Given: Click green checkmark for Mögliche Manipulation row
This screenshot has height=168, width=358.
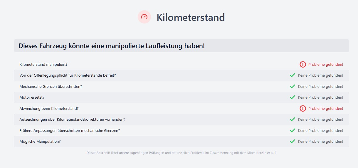Looking at the screenshot, I should pos(293,141).
